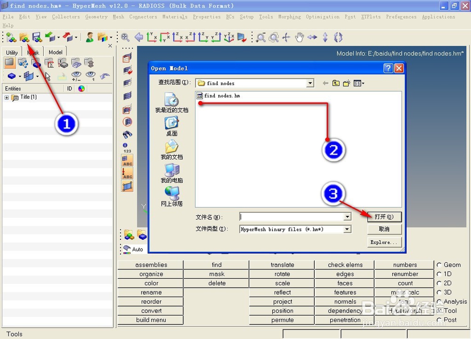This screenshot has height=339, width=471.
Task: Open the visualization folder dropdown arrow
Action: point(112,38)
